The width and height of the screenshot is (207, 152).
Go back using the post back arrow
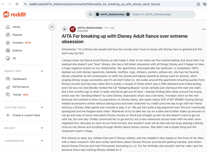pyautogui.click(x=65, y=29)
